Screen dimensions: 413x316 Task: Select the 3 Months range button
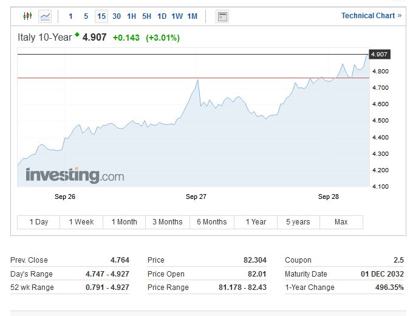tap(167, 222)
